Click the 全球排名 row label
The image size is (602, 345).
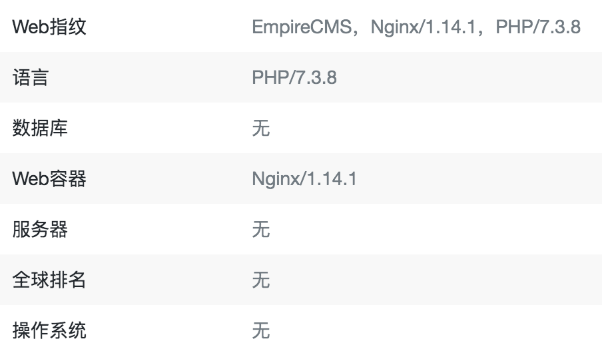click(x=49, y=280)
